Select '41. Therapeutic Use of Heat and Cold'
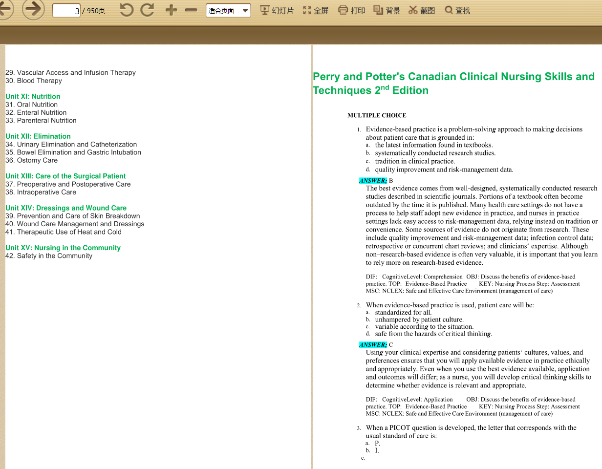This screenshot has width=602, height=469. (x=64, y=232)
